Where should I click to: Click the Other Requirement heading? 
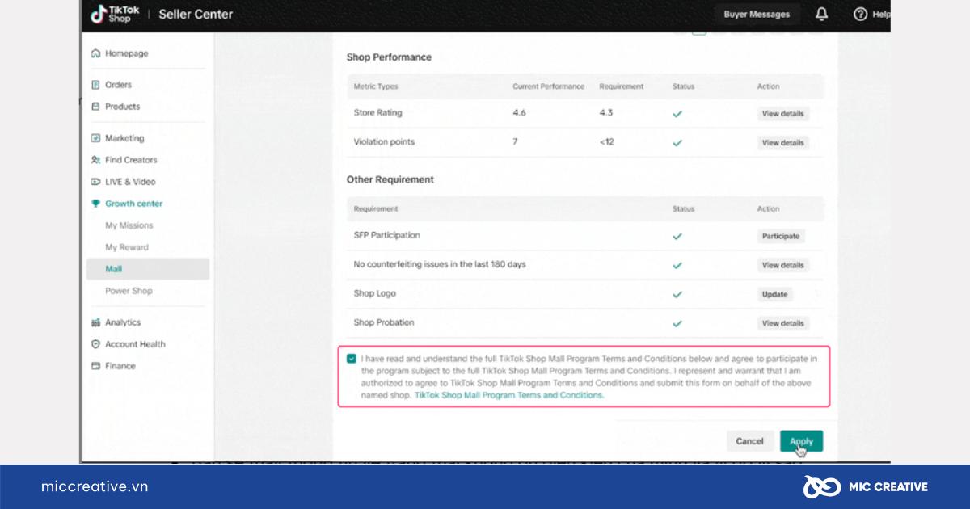pos(390,179)
